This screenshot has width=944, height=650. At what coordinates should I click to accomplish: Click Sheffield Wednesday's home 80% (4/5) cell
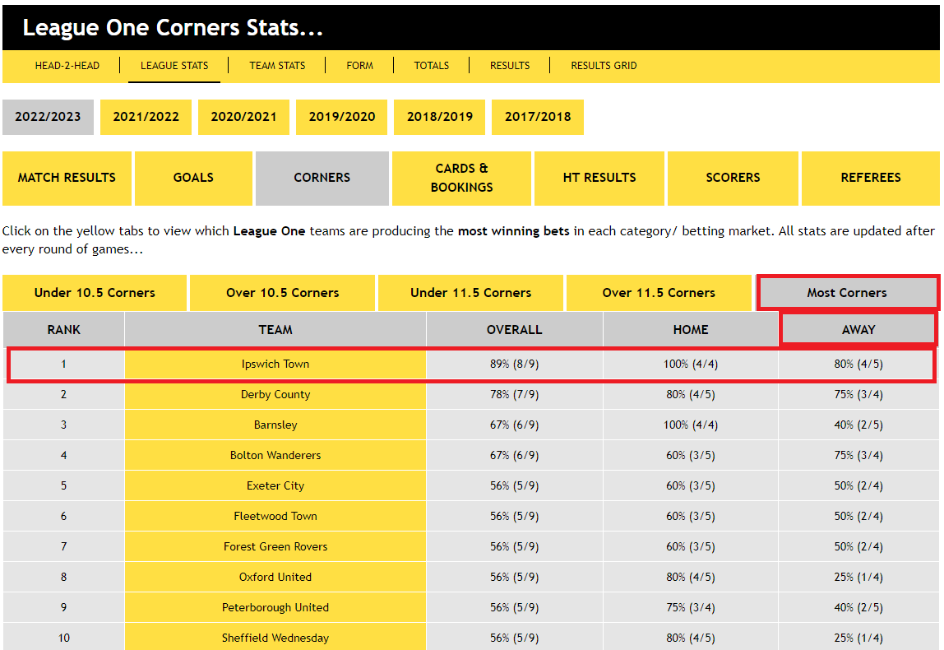691,638
